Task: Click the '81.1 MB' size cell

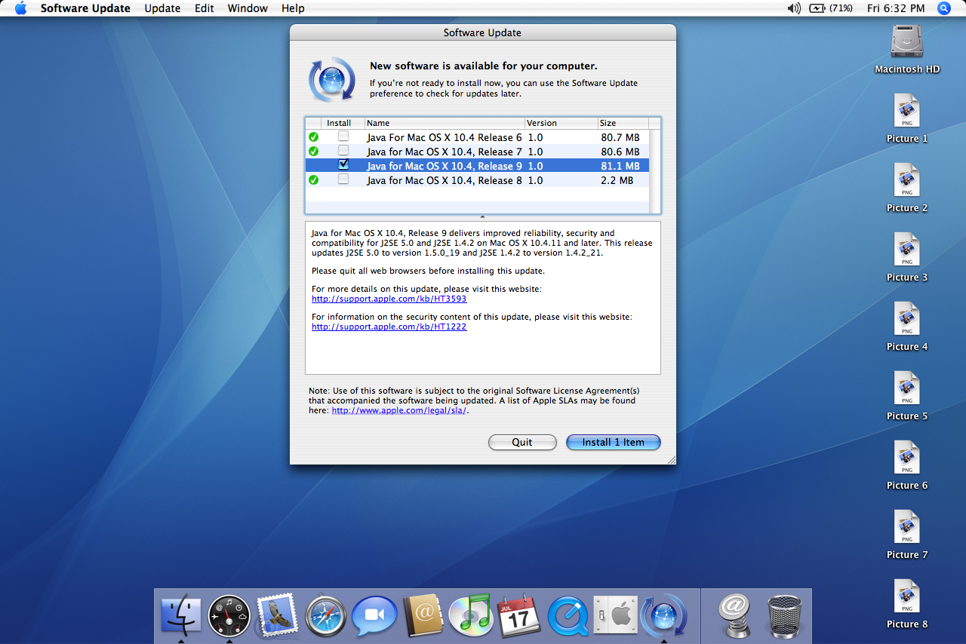Action: pos(620,166)
